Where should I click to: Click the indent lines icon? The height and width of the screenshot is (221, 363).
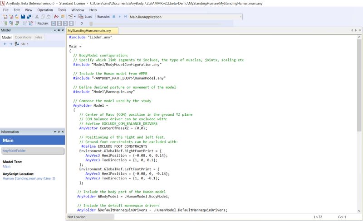point(5,24)
